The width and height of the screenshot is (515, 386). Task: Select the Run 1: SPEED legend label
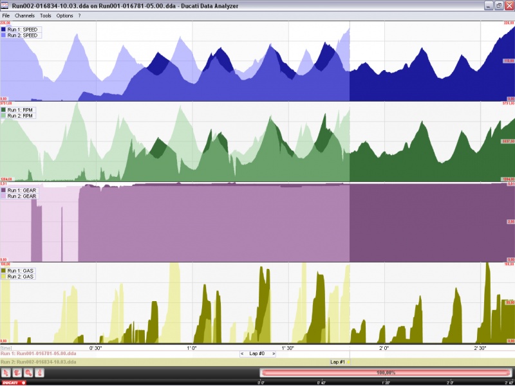pos(23,30)
